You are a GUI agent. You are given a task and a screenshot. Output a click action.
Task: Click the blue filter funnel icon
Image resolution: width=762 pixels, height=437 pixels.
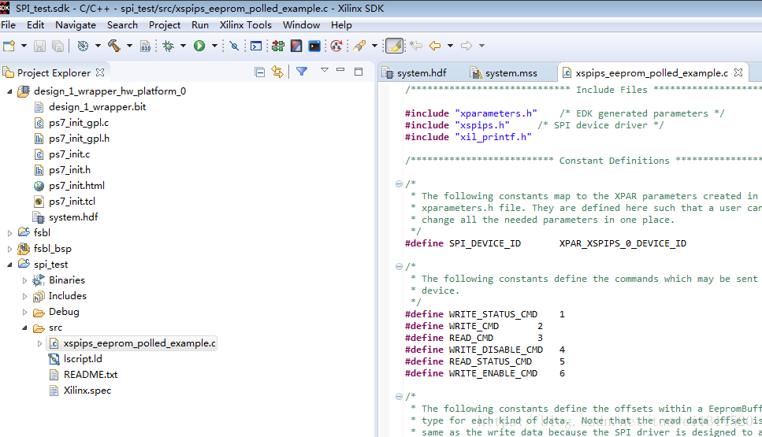302,72
